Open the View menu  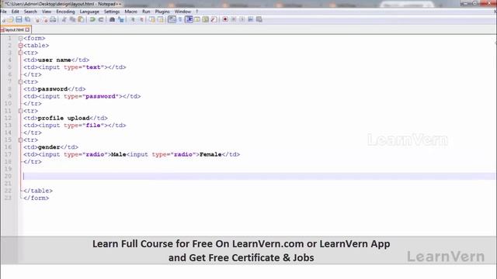tap(47, 12)
